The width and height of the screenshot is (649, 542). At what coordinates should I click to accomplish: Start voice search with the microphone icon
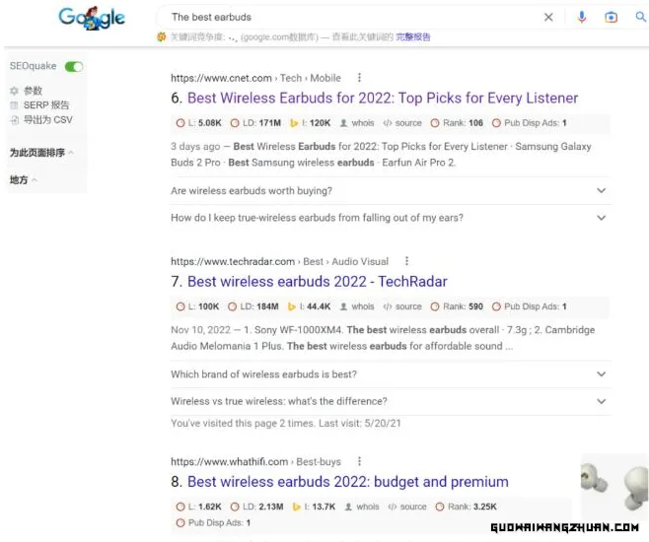(x=582, y=17)
